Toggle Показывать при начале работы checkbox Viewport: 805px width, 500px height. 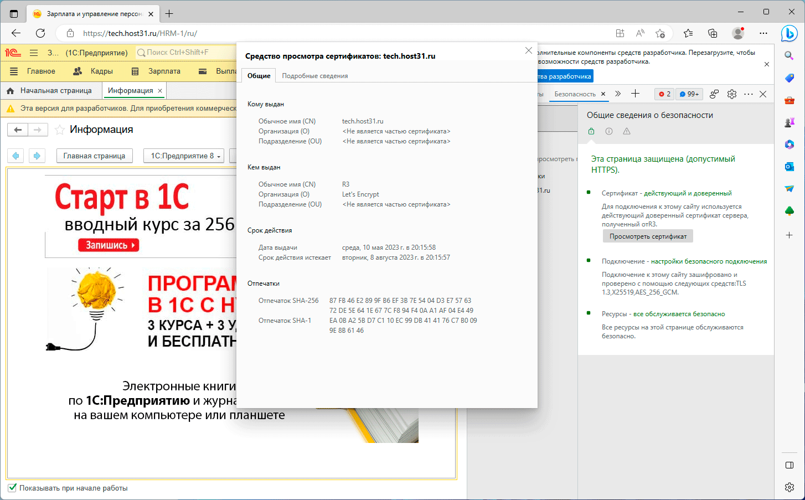coord(12,488)
